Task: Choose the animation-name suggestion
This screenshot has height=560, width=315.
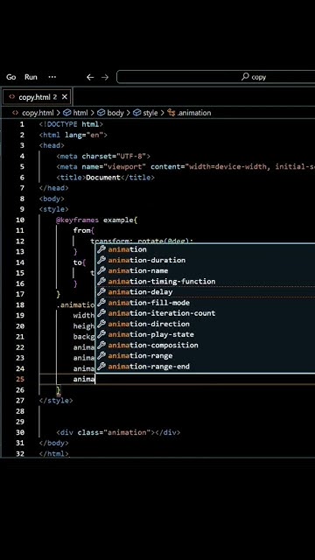Action: [x=206, y=270]
